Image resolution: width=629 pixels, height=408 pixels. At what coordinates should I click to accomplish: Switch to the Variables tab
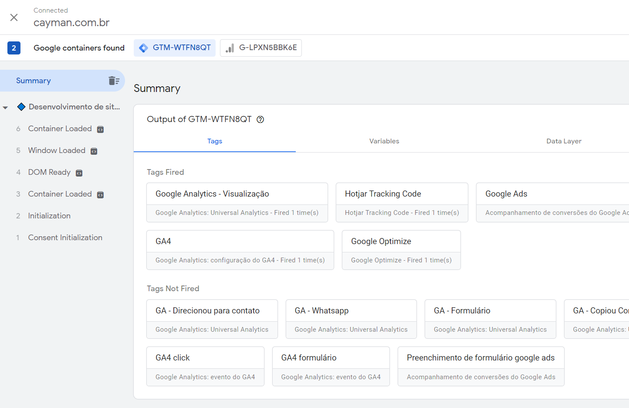point(384,141)
